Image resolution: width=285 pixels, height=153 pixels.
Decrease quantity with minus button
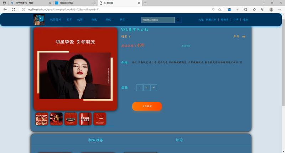[x=139, y=88]
